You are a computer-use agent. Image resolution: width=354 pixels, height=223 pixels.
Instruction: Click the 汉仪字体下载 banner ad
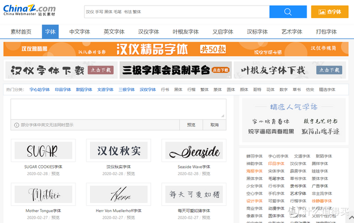click(61, 70)
